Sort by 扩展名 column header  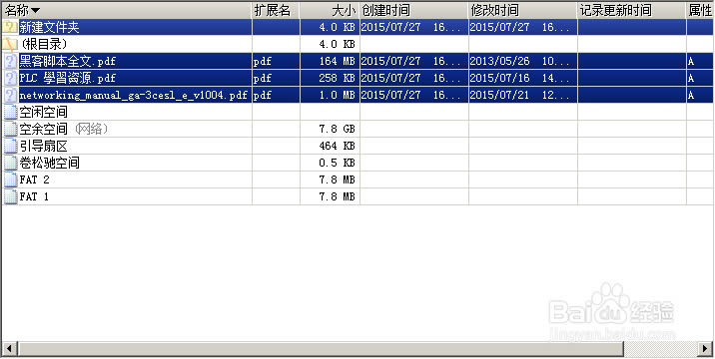276,10
